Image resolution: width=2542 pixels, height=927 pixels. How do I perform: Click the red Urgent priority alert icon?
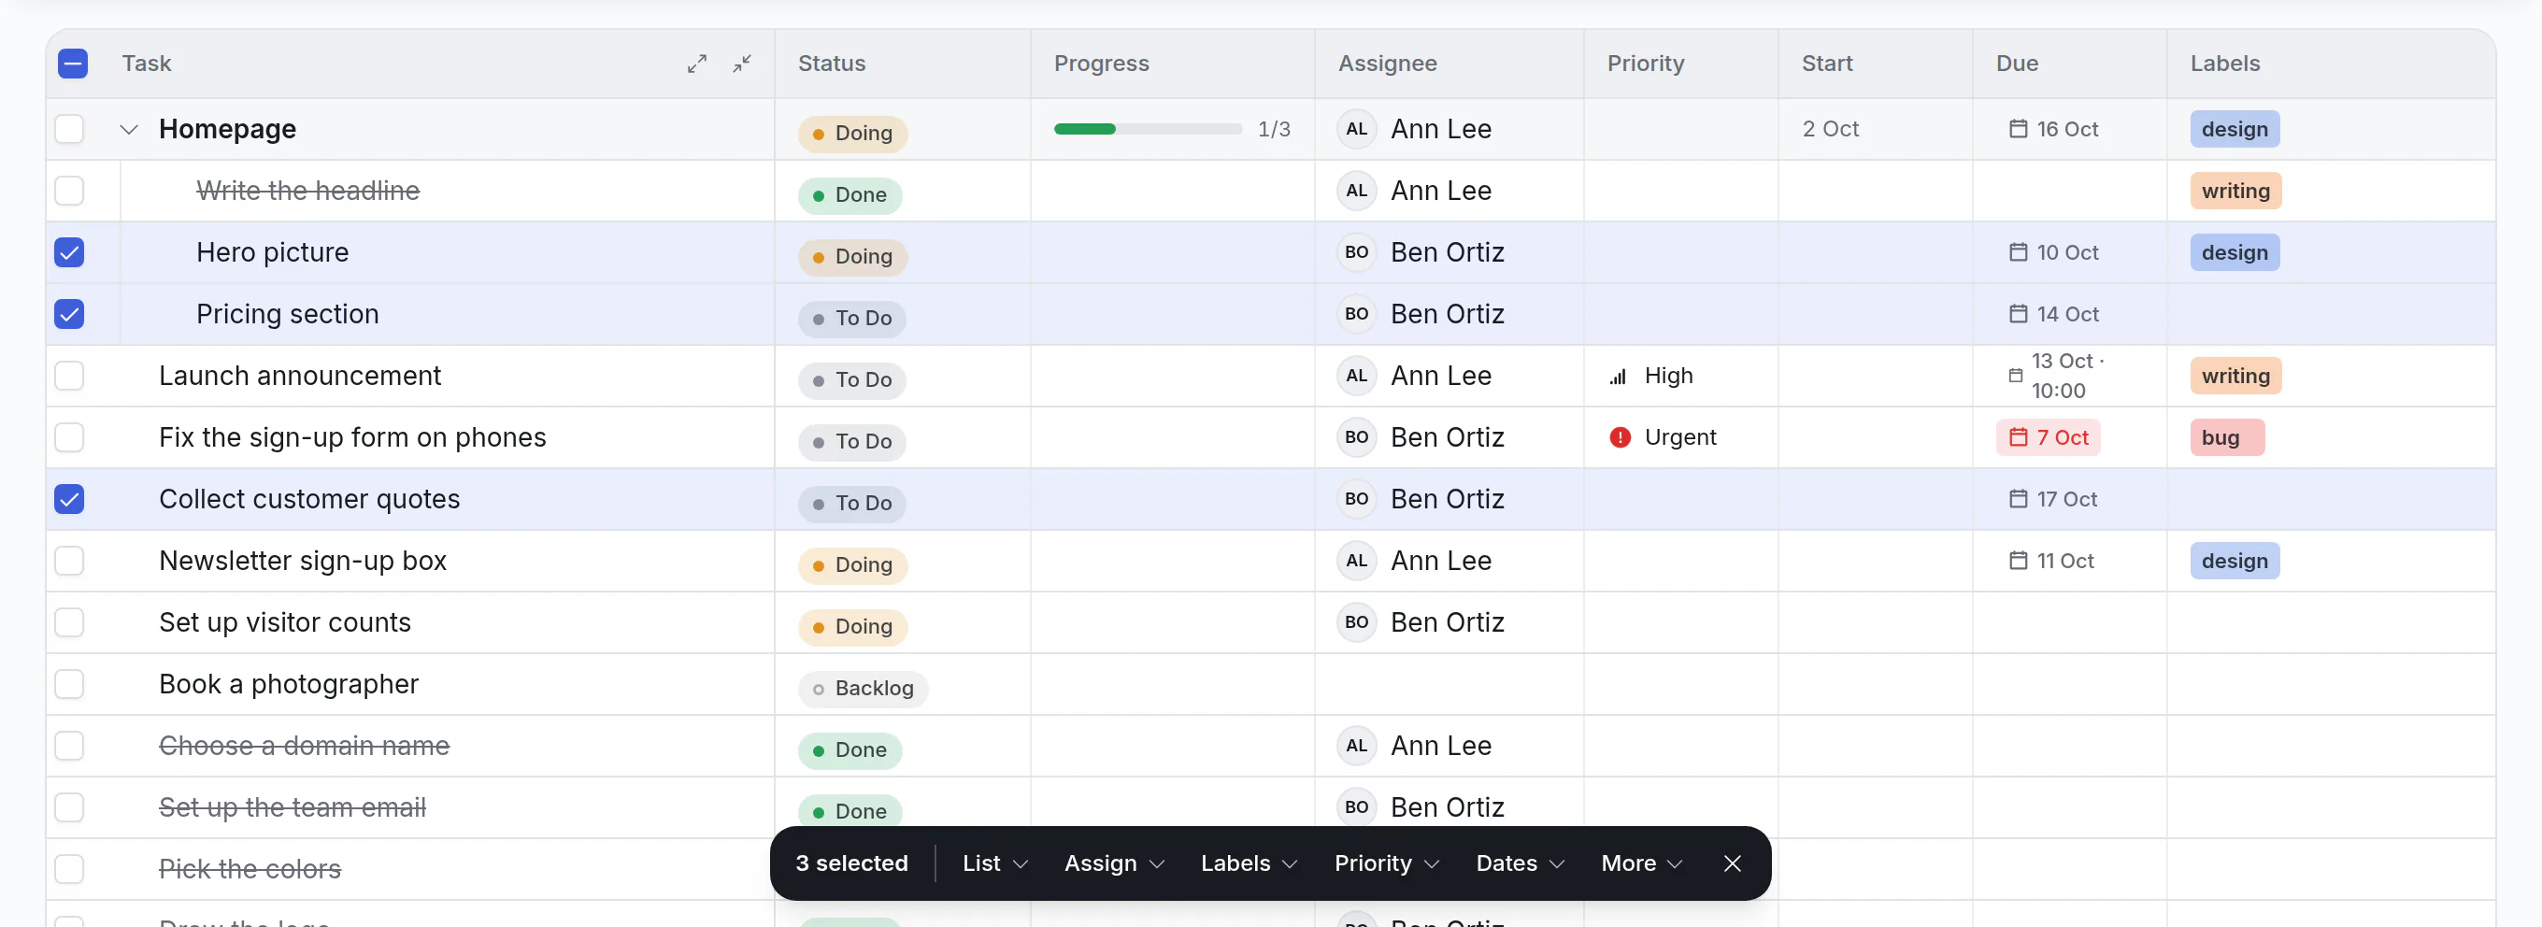pos(1620,437)
